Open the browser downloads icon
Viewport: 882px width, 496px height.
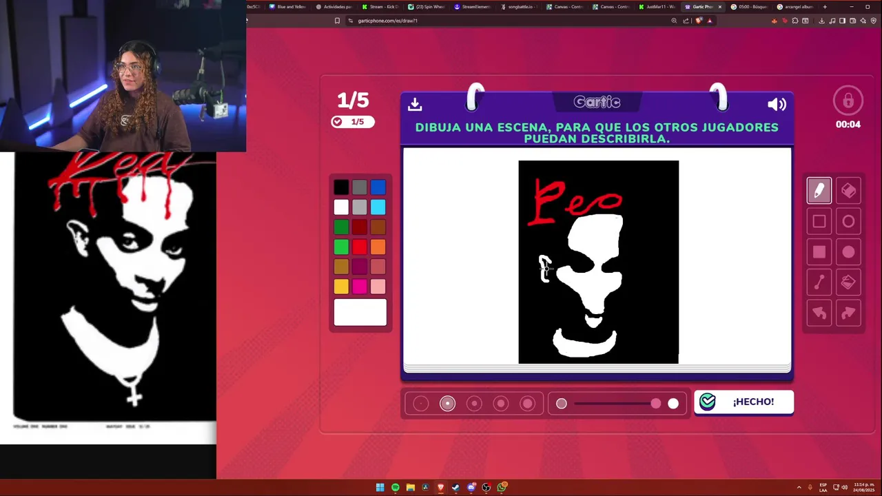coord(821,21)
